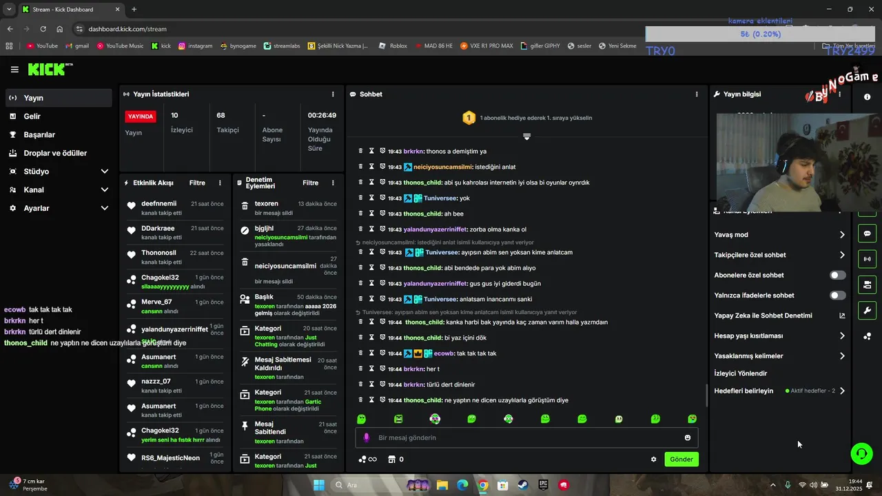Viewport: 882px width, 496px height.
Task: Open broadcast signal panel in right rail
Action: pyautogui.click(x=867, y=259)
